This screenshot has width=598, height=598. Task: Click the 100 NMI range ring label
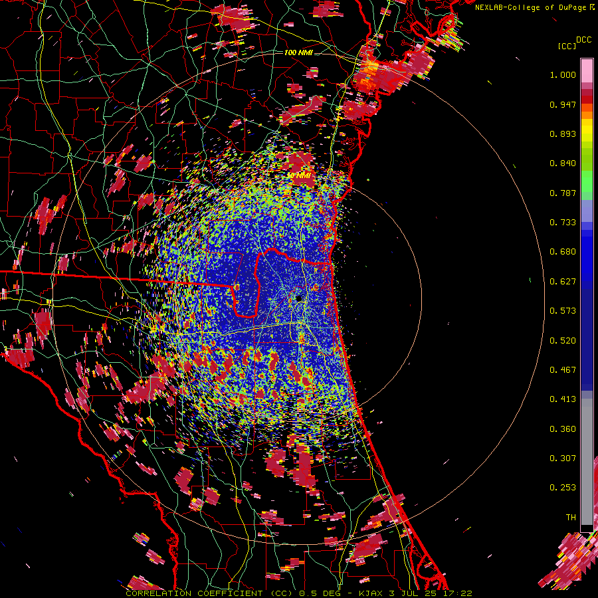298,52
